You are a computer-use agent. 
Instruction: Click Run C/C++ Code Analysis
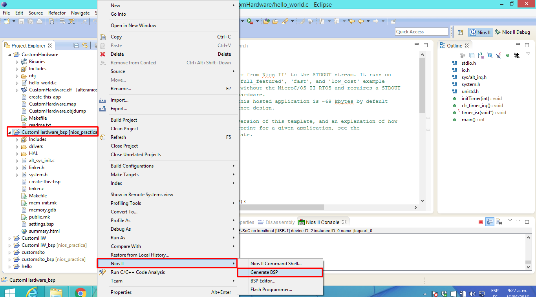tap(168, 272)
